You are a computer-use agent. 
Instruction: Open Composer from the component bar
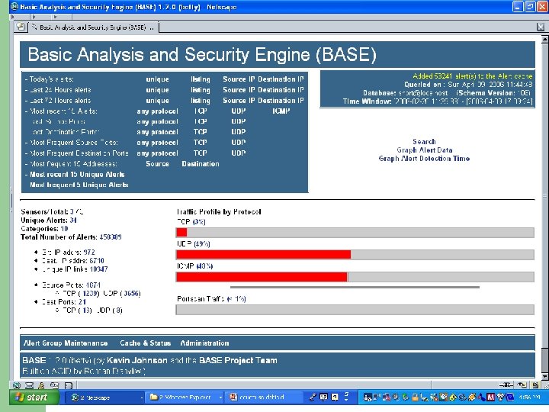[x=55, y=385]
